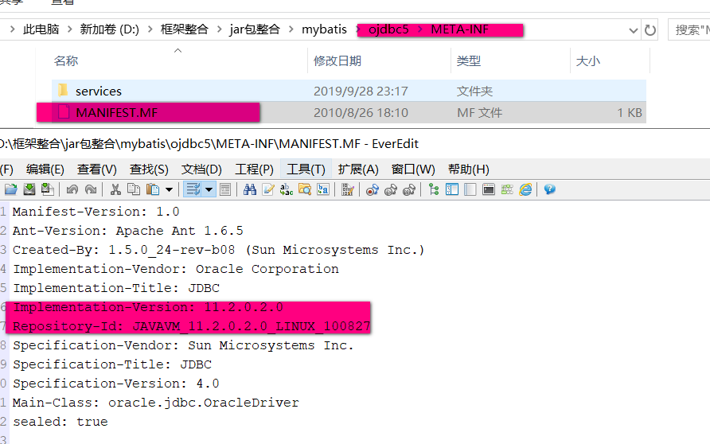Image resolution: width=710 pixels, height=444 pixels.
Task: Open the 帮助(H) menu
Action: pyautogui.click(x=469, y=169)
